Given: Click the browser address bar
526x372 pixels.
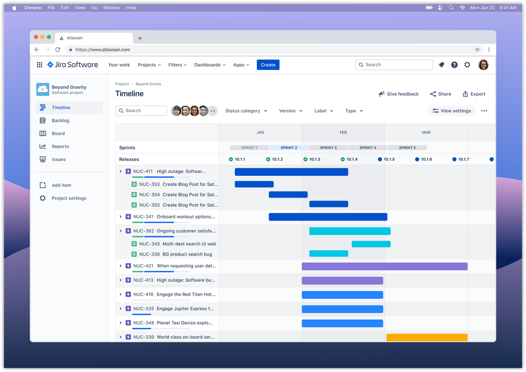Looking at the screenshot, I should [274, 49].
